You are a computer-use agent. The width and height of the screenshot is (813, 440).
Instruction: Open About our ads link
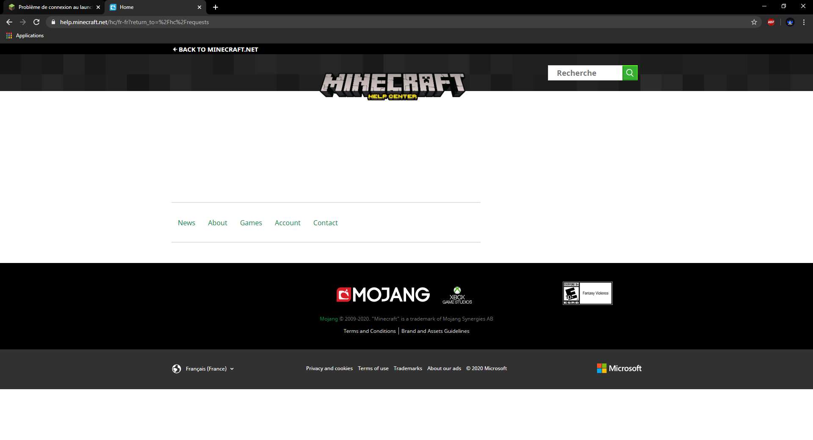[444, 368]
